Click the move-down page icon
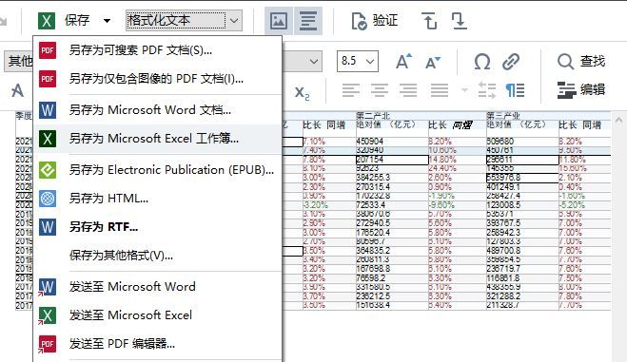Image resolution: width=627 pixels, height=362 pixels. click(459, 20)
